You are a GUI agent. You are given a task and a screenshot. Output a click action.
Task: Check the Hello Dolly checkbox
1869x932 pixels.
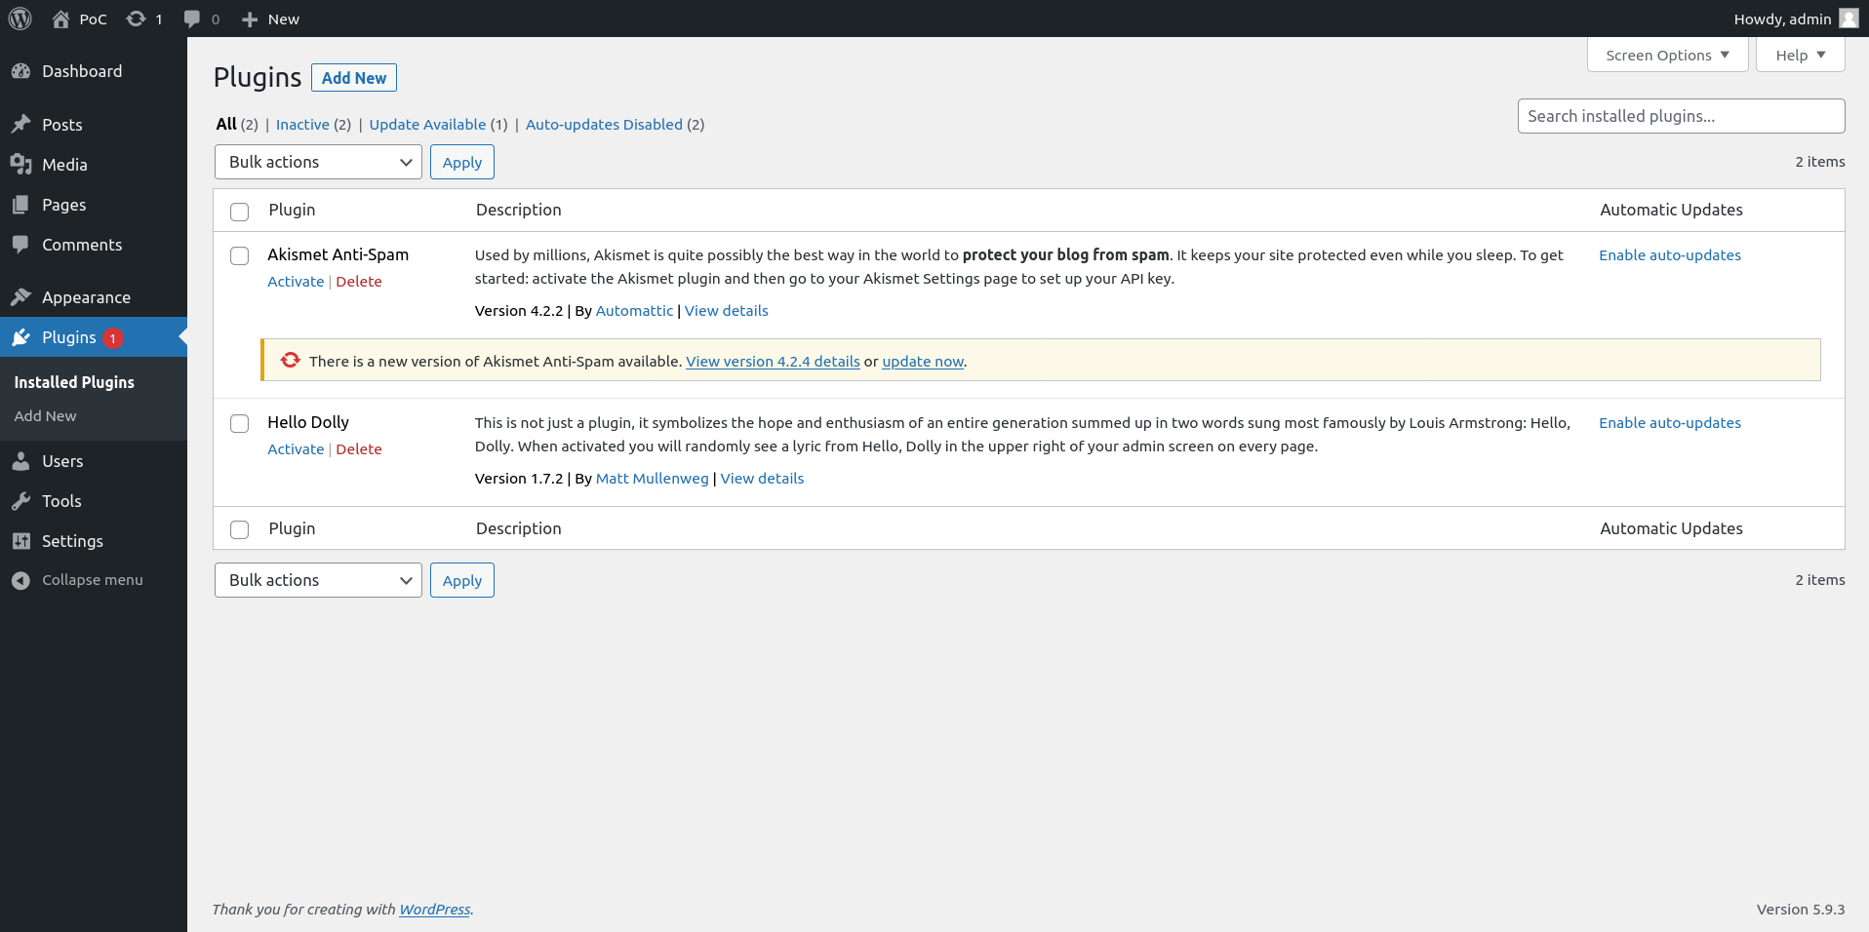(x=239, y=423)
